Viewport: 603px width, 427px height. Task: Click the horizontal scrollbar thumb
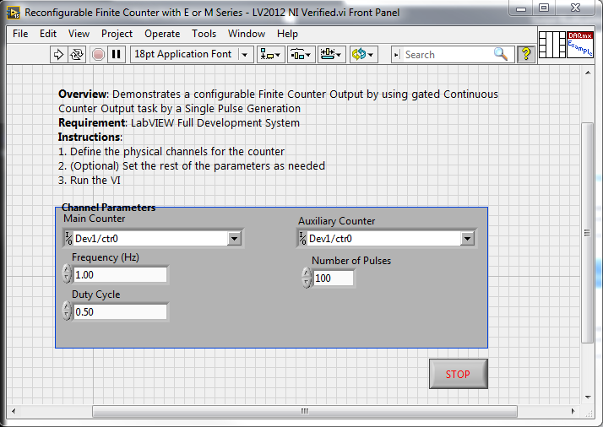[305, 411]
